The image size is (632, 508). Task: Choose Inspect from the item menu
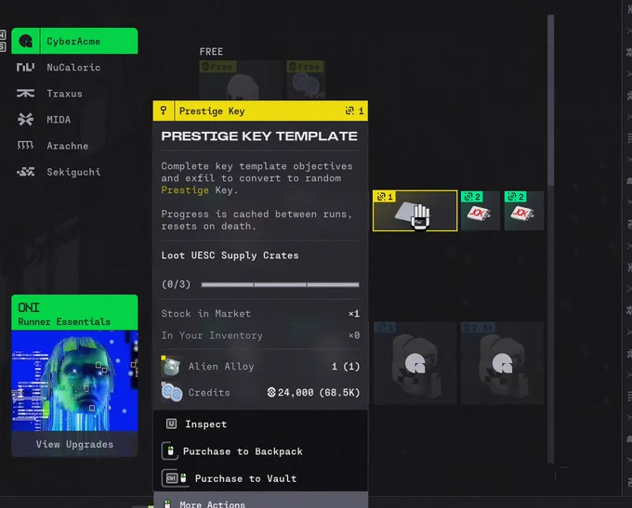(260, 423)
